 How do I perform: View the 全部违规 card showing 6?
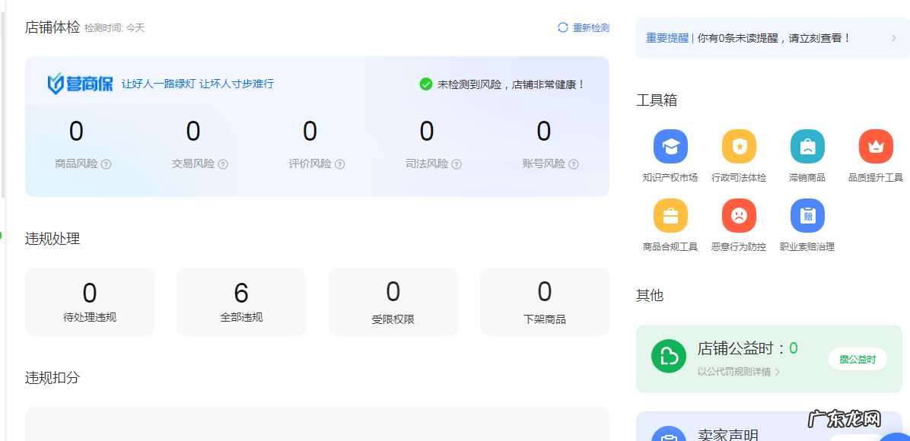coord(240,301)
